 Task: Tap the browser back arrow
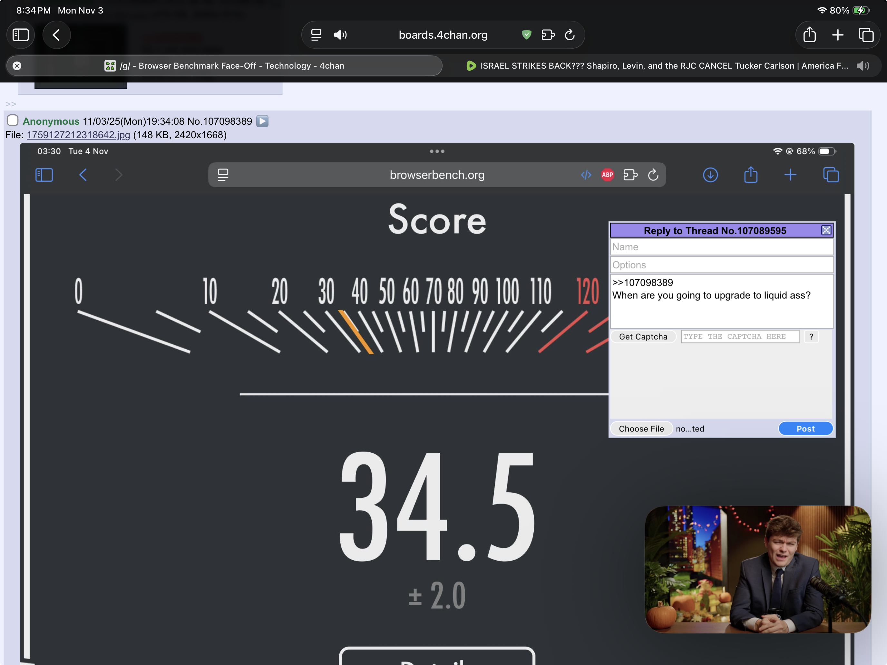click(56, 35)
